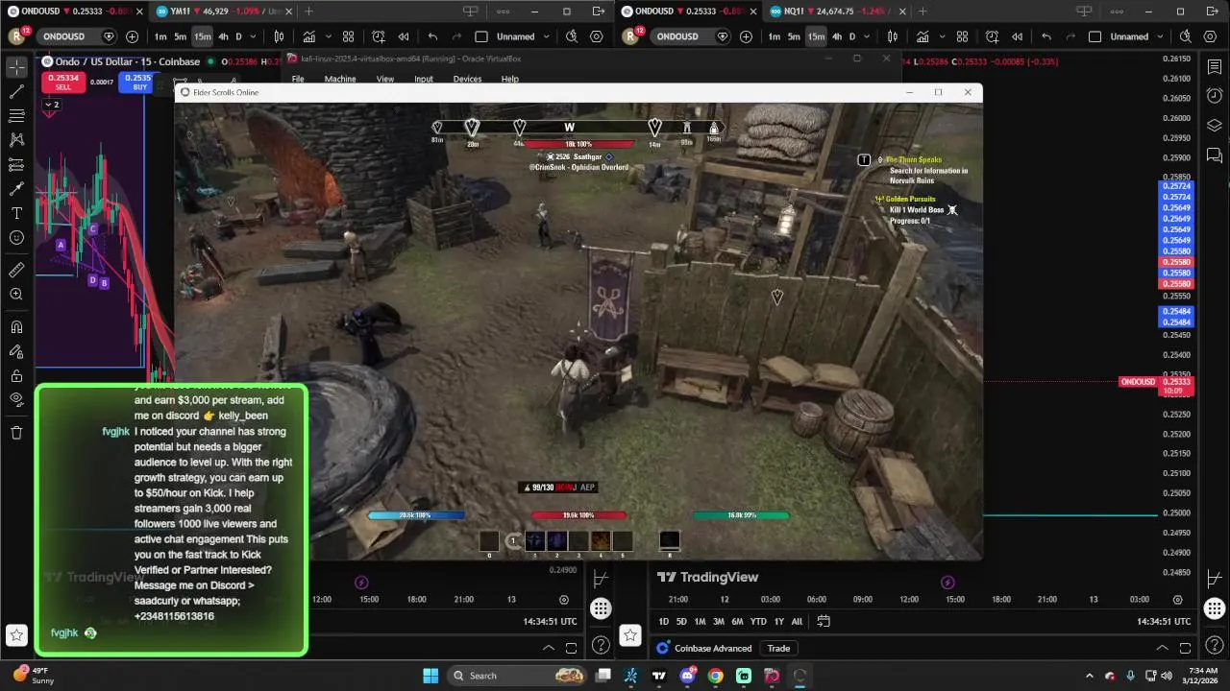The width and height of the screenshot is (1230, 691).
Task: Open Windows Start menu
Action: tap(430, 676)
